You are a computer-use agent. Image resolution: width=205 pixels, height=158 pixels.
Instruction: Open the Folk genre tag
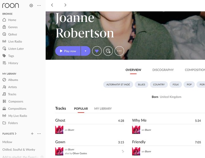click(176, 84)
